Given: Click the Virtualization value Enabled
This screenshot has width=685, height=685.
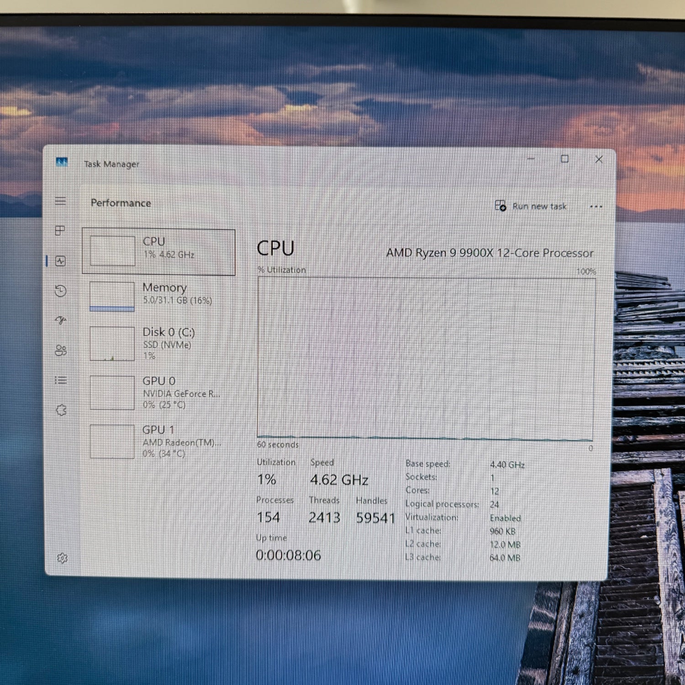Looking at the screenshot, I should coord(506,518).
